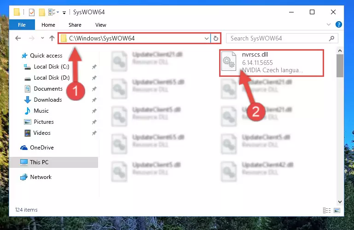Click pin icon next to Downloads
Screen dimensions: 354x230
94,100
